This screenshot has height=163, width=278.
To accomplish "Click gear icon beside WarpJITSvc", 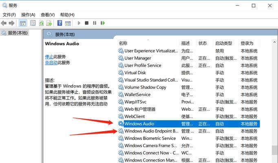I will tap(121, 102).
